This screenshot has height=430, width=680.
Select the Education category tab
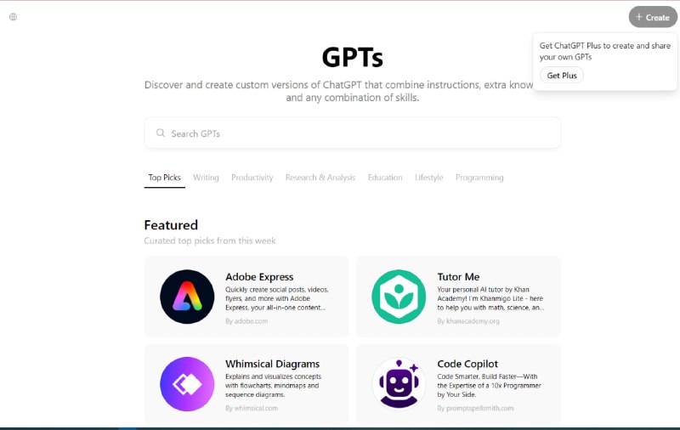[x=385, y=178]
